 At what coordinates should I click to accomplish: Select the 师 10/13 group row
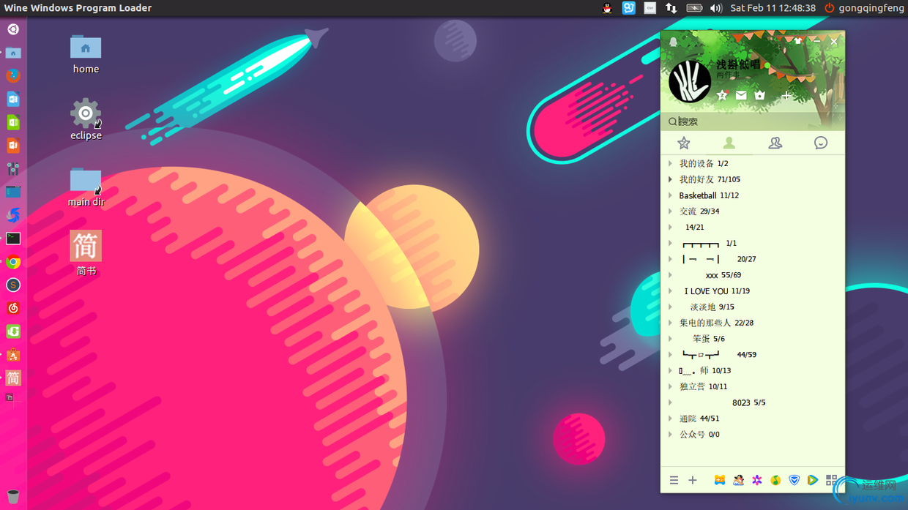click(753, 371)
